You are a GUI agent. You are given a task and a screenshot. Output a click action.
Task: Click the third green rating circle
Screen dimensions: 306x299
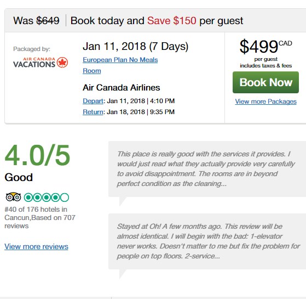tap(47, 198)
